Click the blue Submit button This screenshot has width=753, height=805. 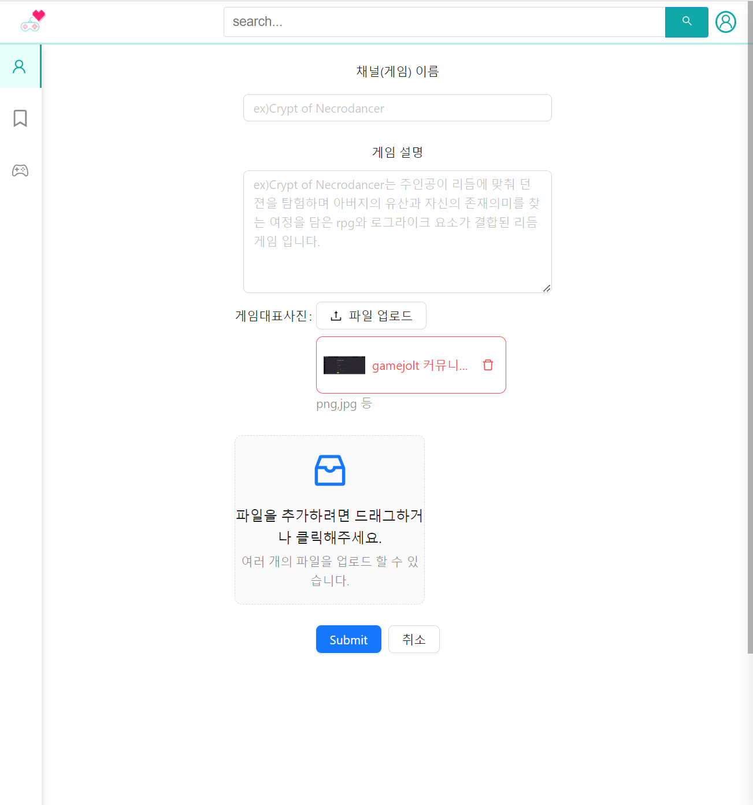tap(348, 639)
